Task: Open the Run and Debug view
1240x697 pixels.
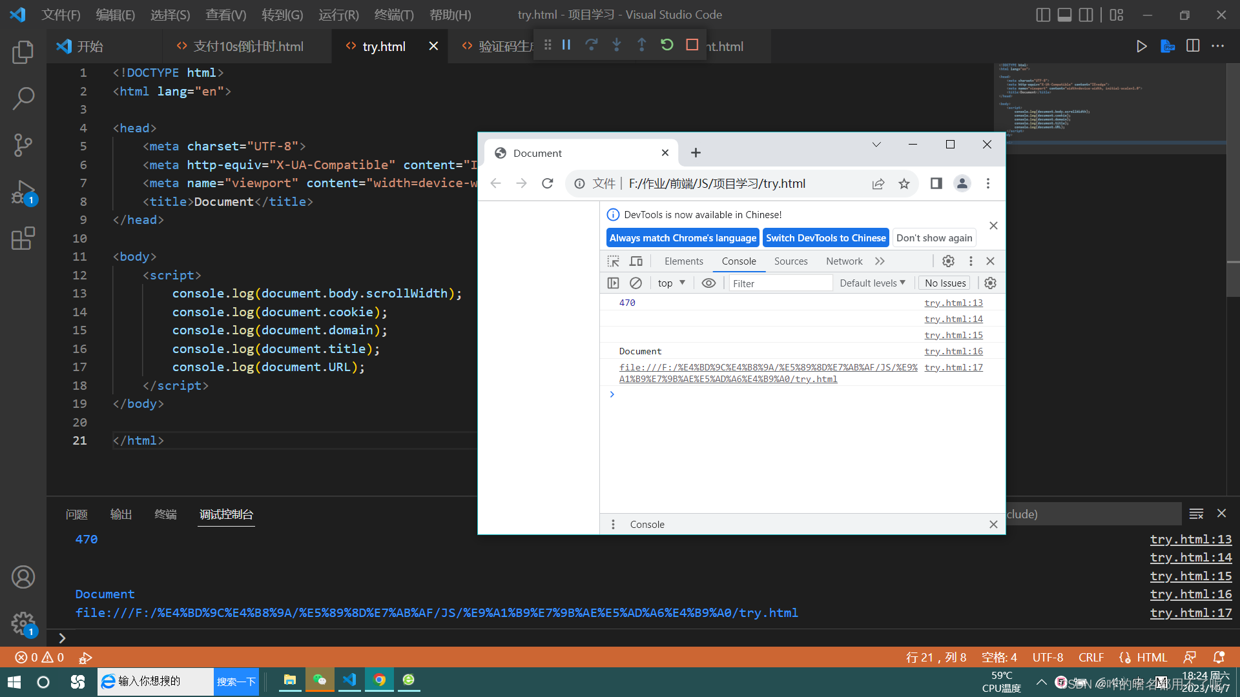Action: (x=23, y=192)
